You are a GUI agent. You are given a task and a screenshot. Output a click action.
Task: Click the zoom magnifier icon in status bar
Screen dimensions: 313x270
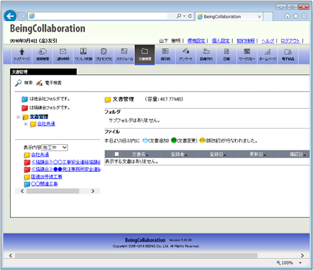pos(279,263)
